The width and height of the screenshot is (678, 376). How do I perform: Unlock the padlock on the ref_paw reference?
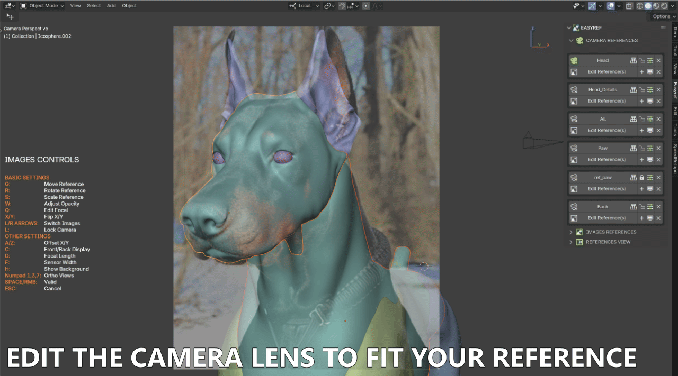(642, 177)
